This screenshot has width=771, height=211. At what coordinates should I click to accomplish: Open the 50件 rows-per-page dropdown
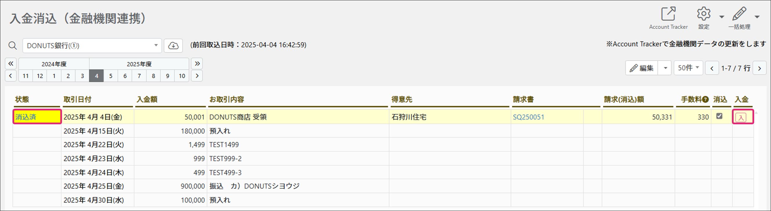tap(688, 68)
